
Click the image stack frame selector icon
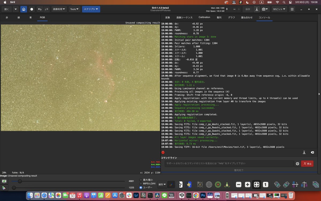(x=316, y=184)
